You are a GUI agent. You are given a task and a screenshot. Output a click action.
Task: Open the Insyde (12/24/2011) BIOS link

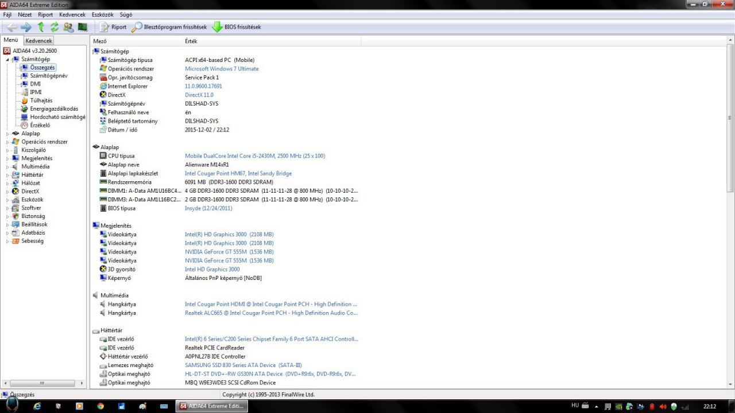(x=208, y=208)
